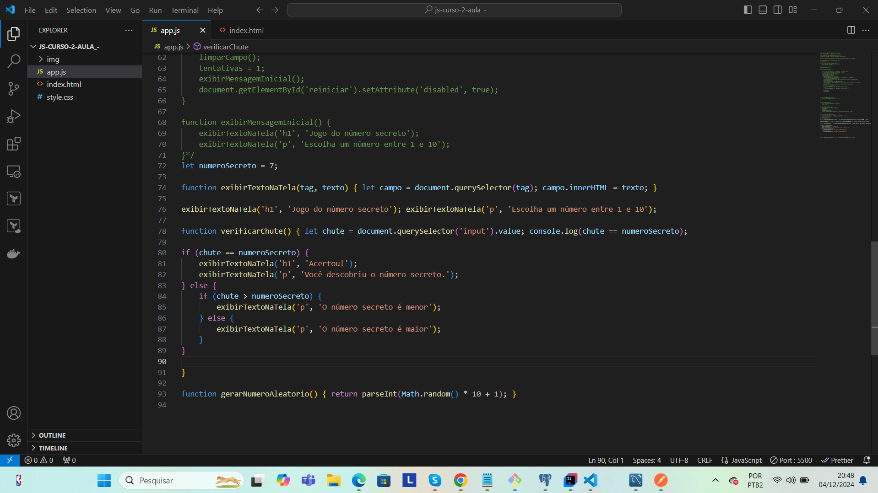Open the View menu
The width and height of the screenshot is (878, 493).
113,10
